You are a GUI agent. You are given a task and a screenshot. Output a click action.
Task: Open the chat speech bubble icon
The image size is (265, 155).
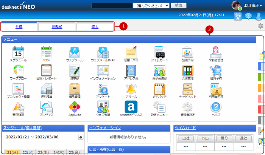248,16
